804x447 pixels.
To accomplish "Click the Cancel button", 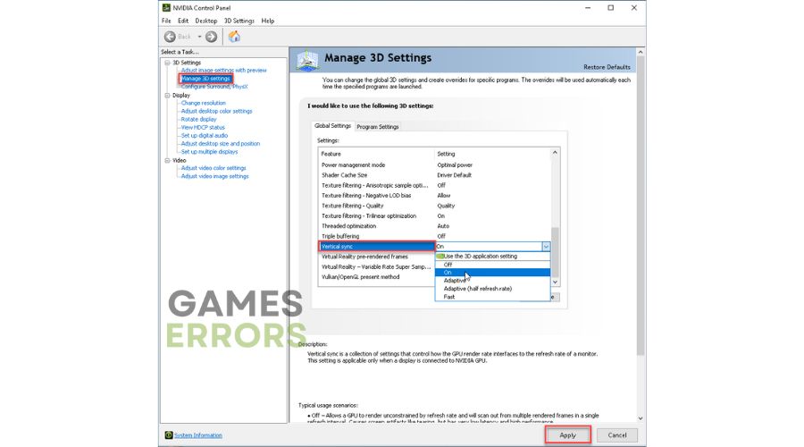I will (617, 435).
